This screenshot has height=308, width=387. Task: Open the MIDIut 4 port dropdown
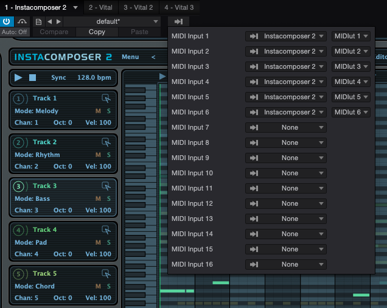click(350, 82)
